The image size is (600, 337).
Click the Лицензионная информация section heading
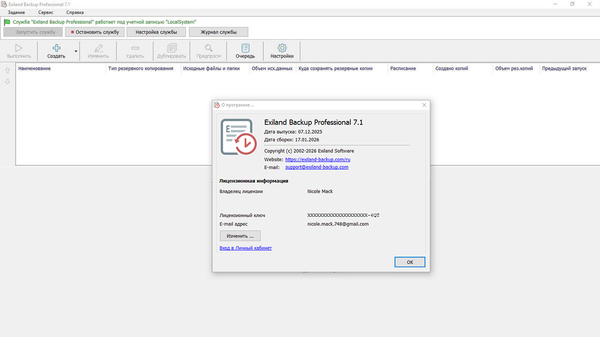253,181
